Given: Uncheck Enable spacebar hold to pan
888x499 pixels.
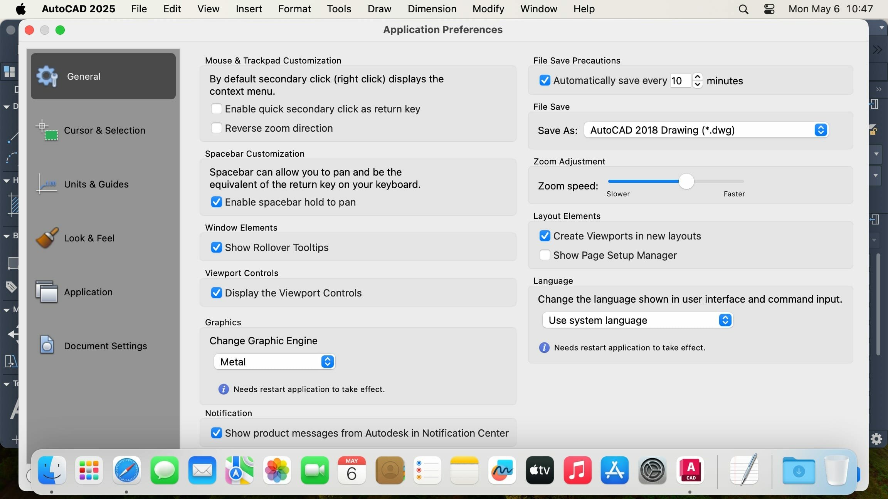Looking at the screenshot, I should pos(216,202).
